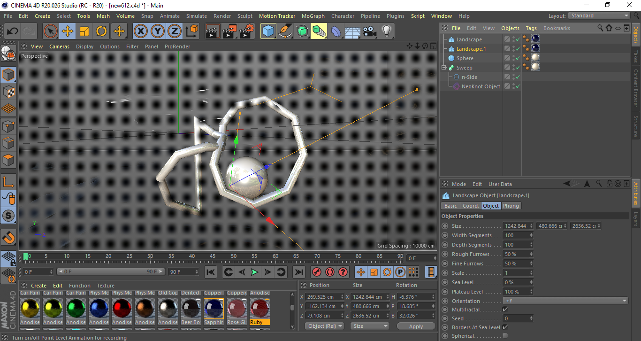The width and height of the screenshot is (641, 341).
Task: Step the Width Segments spinner arrows
Action: pos(531,235)
